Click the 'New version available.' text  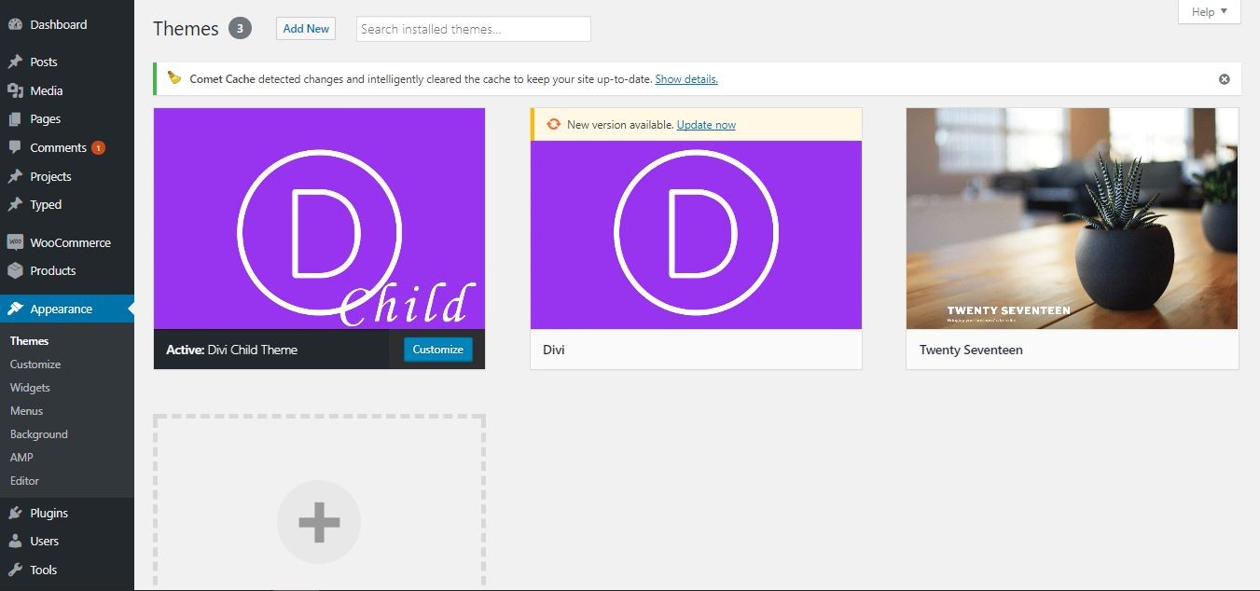pos(620,125)
